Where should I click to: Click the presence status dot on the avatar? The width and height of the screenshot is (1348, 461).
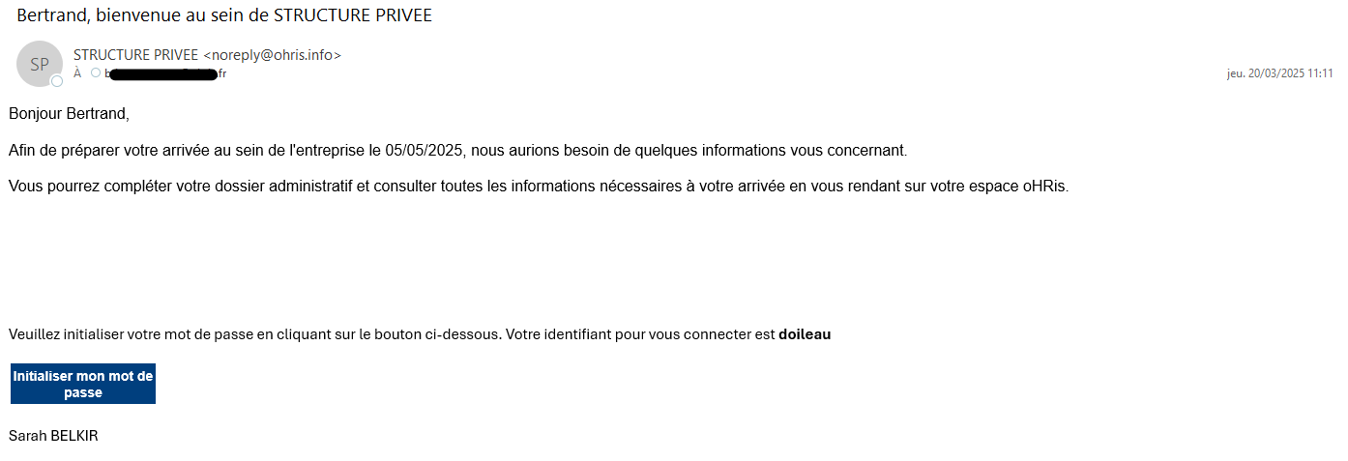[x=57, y=81]
